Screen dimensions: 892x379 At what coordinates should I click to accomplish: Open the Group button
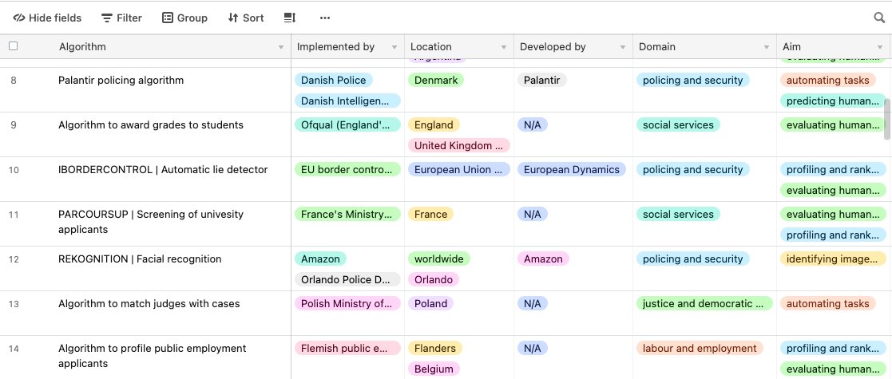click(185, 18)
